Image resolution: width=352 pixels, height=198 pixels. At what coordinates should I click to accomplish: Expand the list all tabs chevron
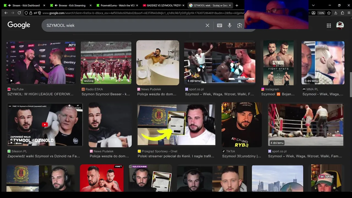[x=313, y=5]
